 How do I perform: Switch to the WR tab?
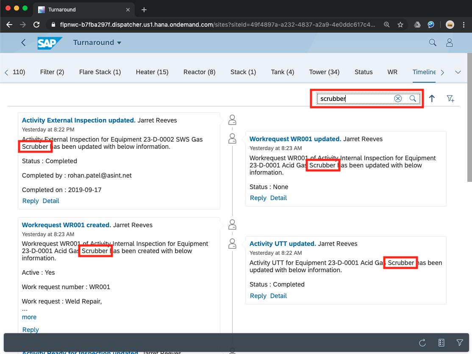(392, 72)
